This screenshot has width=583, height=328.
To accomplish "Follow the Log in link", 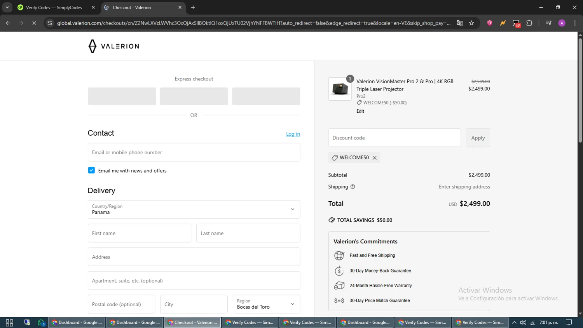I will pyautogui.click(x=293, y=134).
